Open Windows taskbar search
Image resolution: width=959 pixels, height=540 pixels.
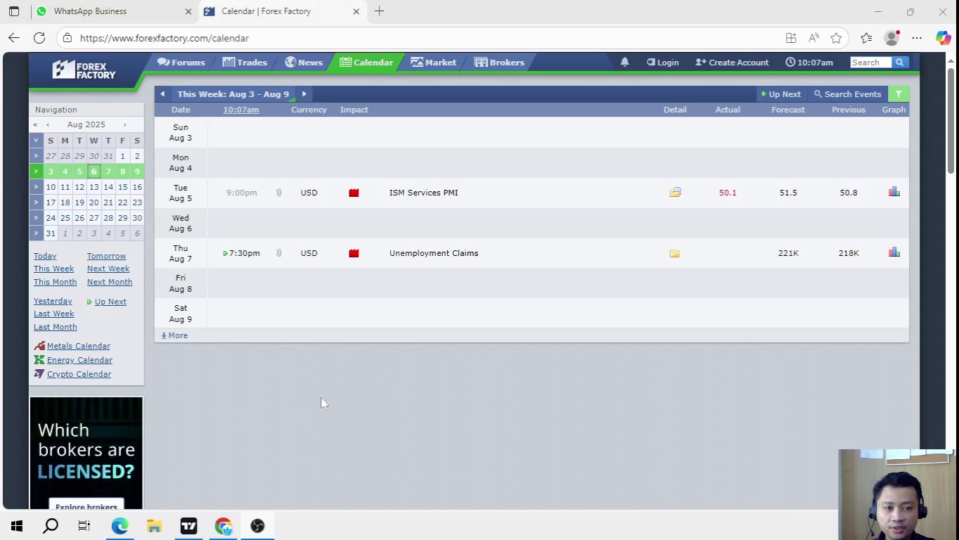(x=51, y=526)
